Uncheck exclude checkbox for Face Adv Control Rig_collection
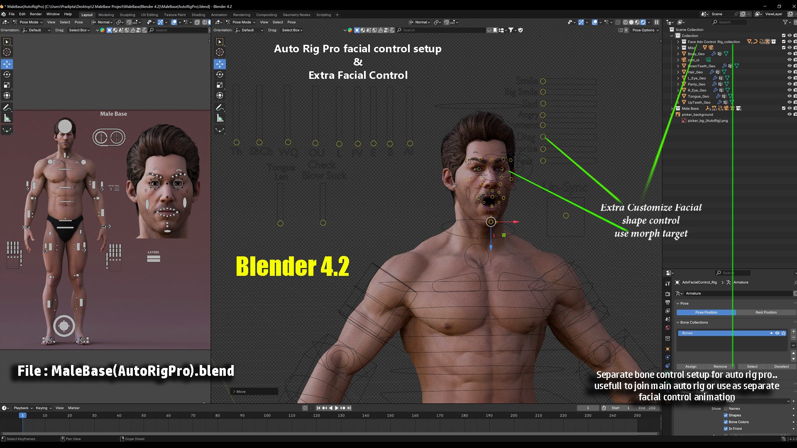The height and width of the screenshot is (448, 797). 784,42
